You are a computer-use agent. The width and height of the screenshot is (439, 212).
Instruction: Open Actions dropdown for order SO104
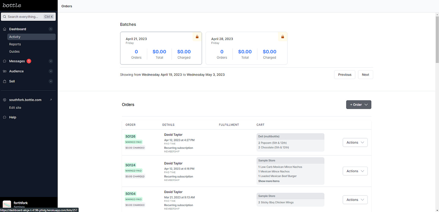[355, 200]
